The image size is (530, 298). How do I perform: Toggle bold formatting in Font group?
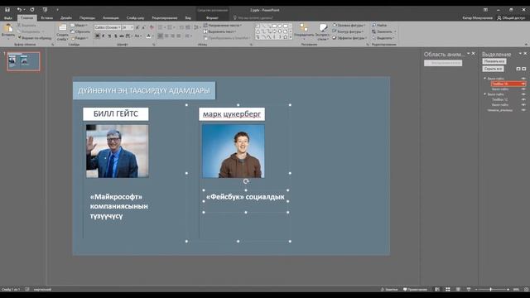98,36
